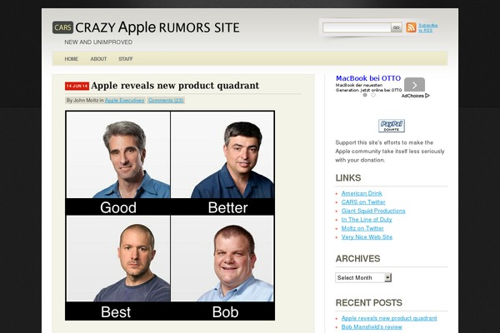Click the search Go button
The height and width of the screenshot is (333, 500).
point(397,27)
